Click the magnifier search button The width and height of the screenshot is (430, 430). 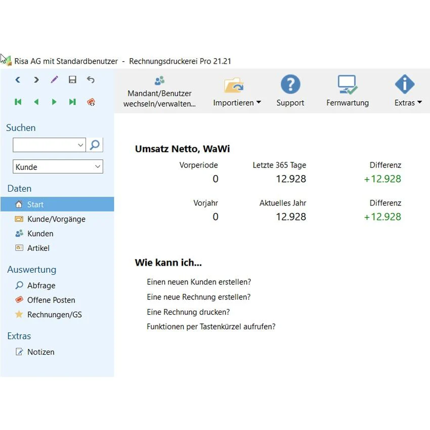(x=95, y=145)
